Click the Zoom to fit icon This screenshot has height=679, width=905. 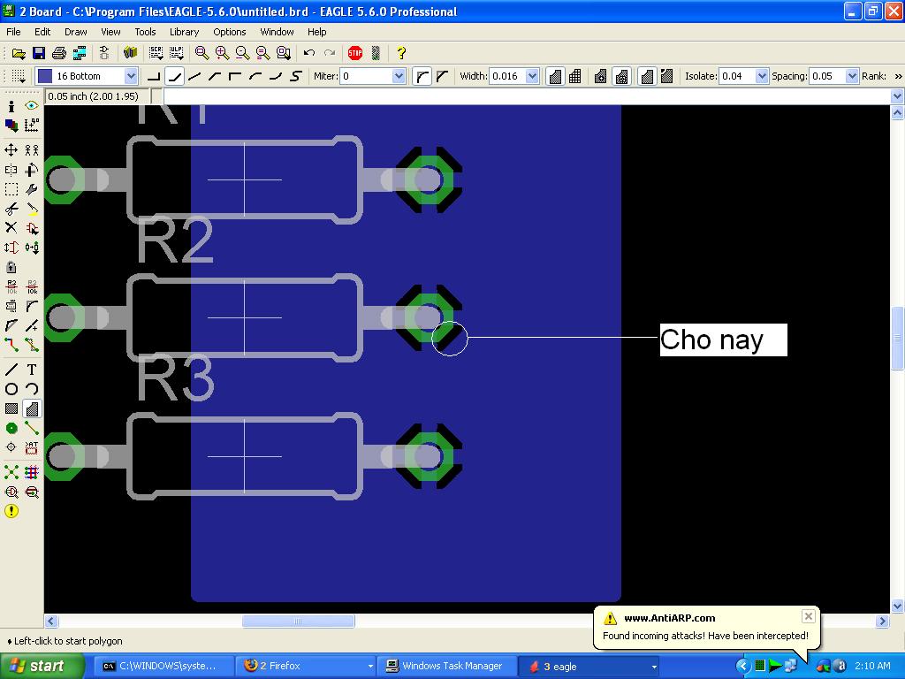pyautogui.click(x=202, y=53)
